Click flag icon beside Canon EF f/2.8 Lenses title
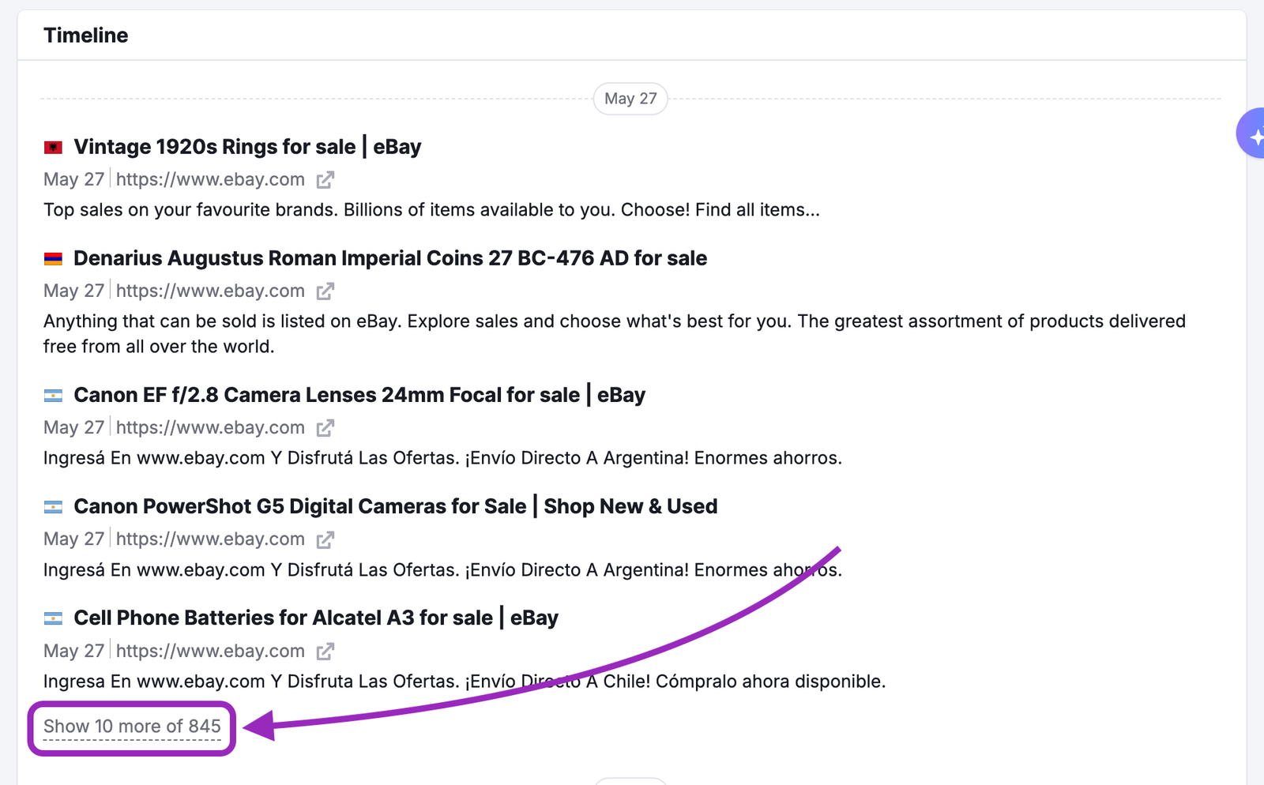Image resolution: width=1264 pixels, height=785 pixels. pyautogui.click(x=53, y=396)
